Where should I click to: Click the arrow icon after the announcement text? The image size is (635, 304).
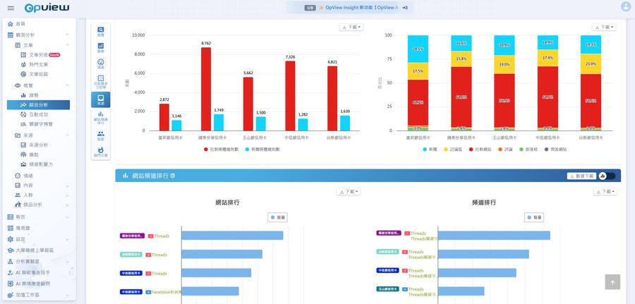[x=406, y=7]
